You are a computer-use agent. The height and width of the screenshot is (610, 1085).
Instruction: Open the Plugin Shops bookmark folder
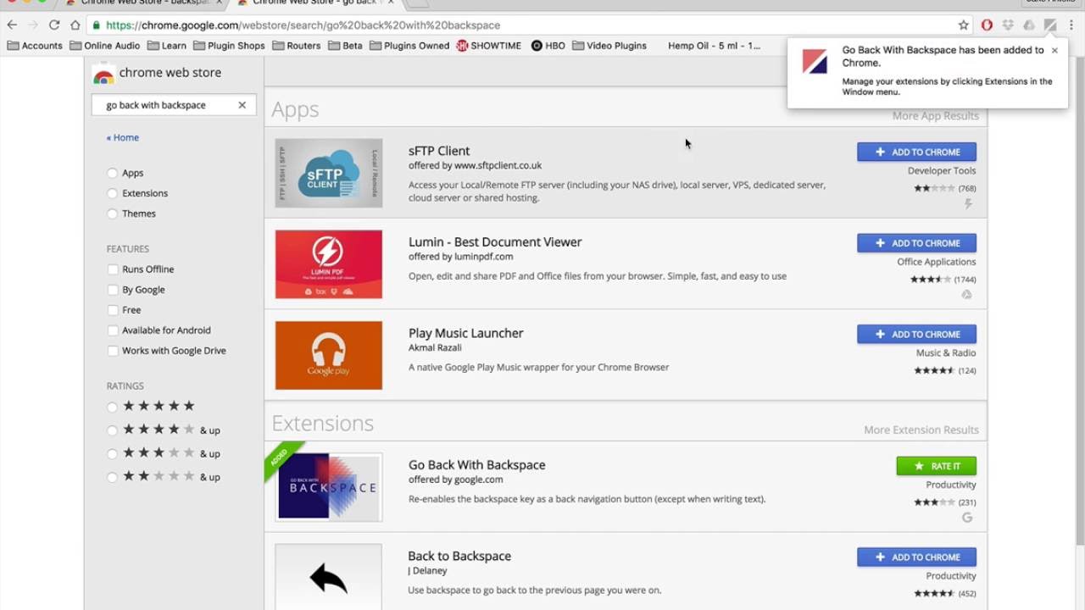pos(229,46)
